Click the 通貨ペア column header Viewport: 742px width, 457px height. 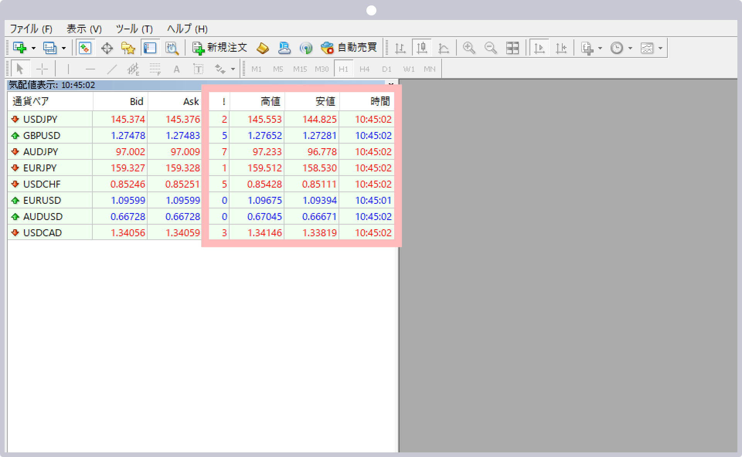point(50,102)
